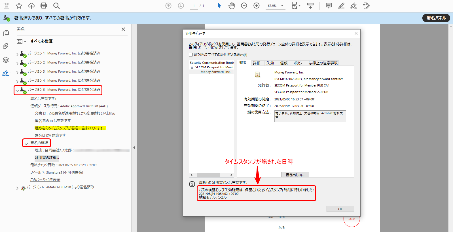Select the 署名は LTV 対応です line

click(x=50, y=135)
